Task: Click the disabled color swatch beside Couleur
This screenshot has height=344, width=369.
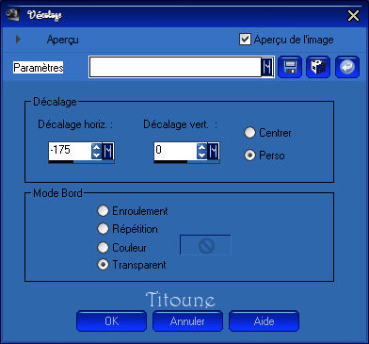Action: pos(205,245)
